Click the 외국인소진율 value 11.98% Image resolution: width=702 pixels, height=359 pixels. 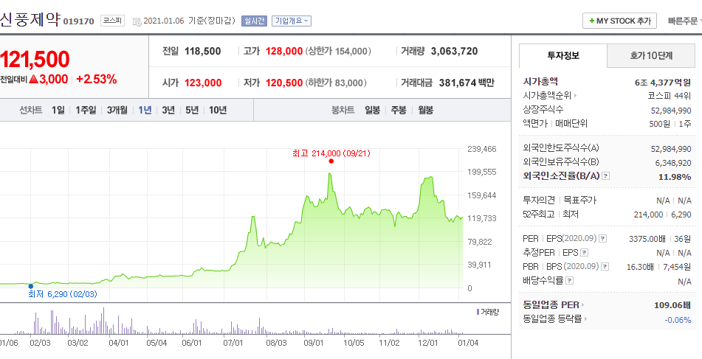pyautogui.click(x=675, y=177)
